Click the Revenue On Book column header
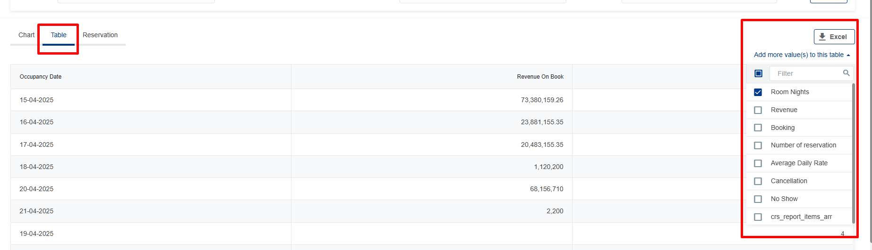The height and width of the screenshot is (250, 872). [540, 77]
